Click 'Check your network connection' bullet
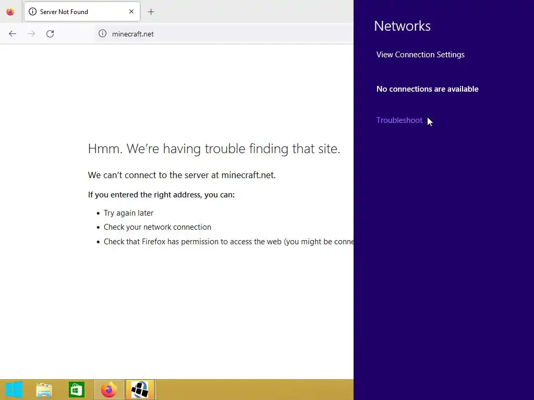The width and height of the screenshot is (534, 400). [157, 227]
